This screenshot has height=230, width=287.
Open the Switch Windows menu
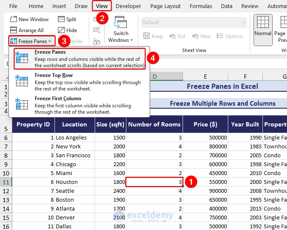(120, 29)
